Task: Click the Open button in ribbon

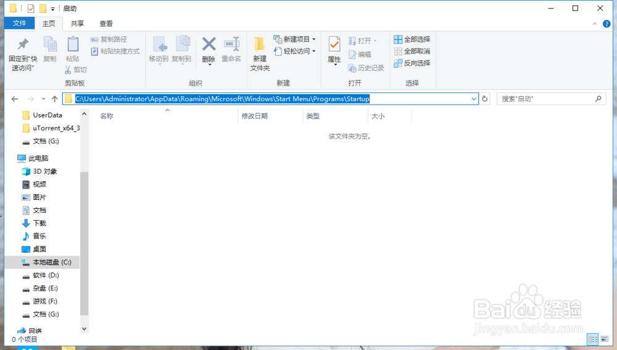Action: point(363,41)
